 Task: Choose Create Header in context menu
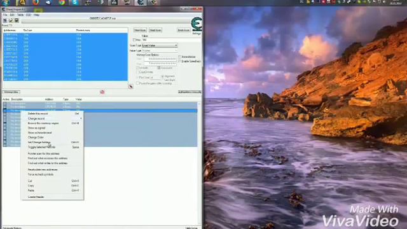[x=52, y=197]
